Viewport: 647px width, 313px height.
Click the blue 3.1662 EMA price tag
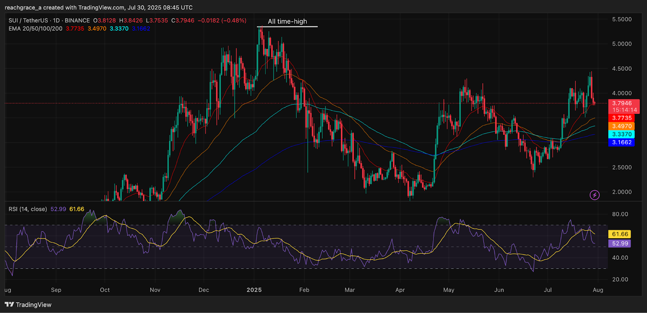[x=622, y=143]
